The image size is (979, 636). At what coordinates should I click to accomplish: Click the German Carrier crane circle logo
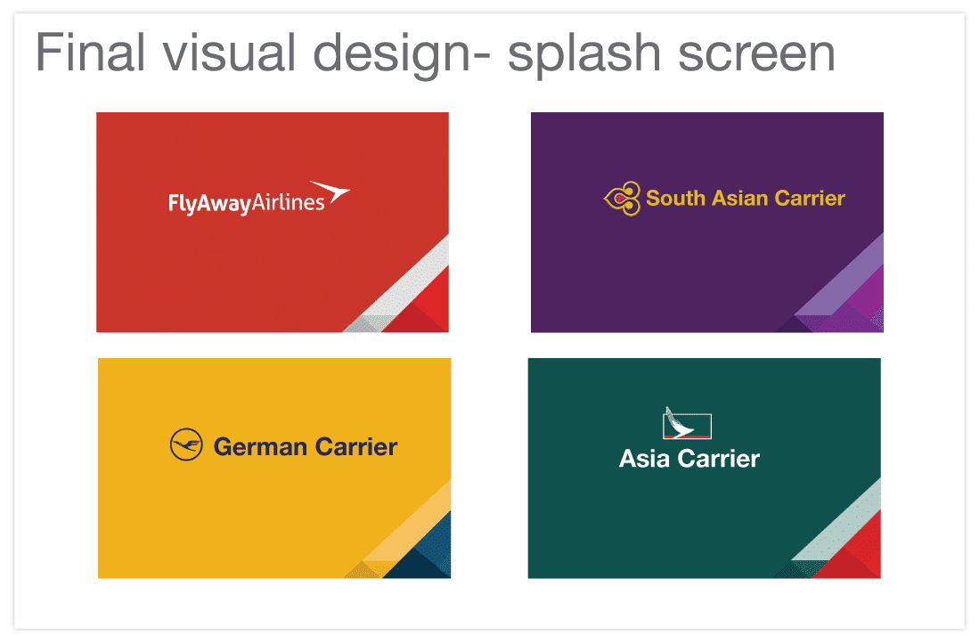pyautogui.click(x=186, y=445)
